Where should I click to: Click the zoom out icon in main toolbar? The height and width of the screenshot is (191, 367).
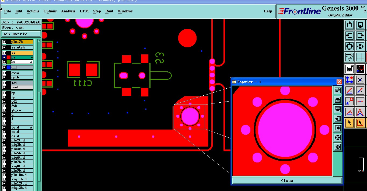point(360,46)
